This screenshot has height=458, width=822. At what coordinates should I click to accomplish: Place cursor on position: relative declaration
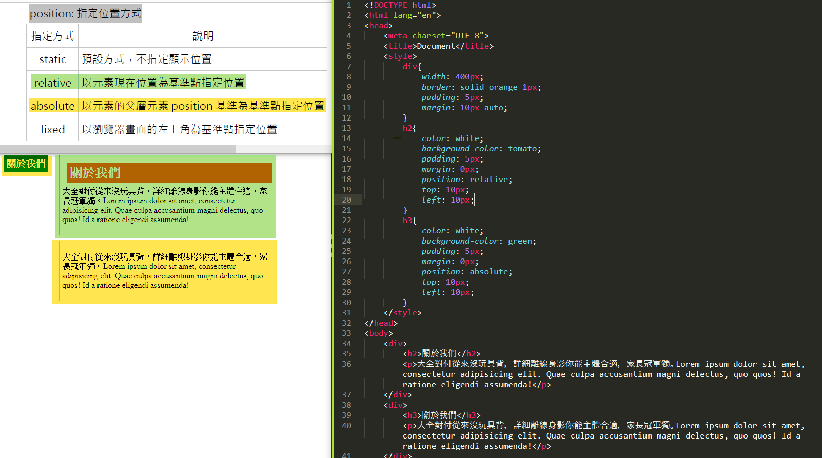click(x=466, y=180)
